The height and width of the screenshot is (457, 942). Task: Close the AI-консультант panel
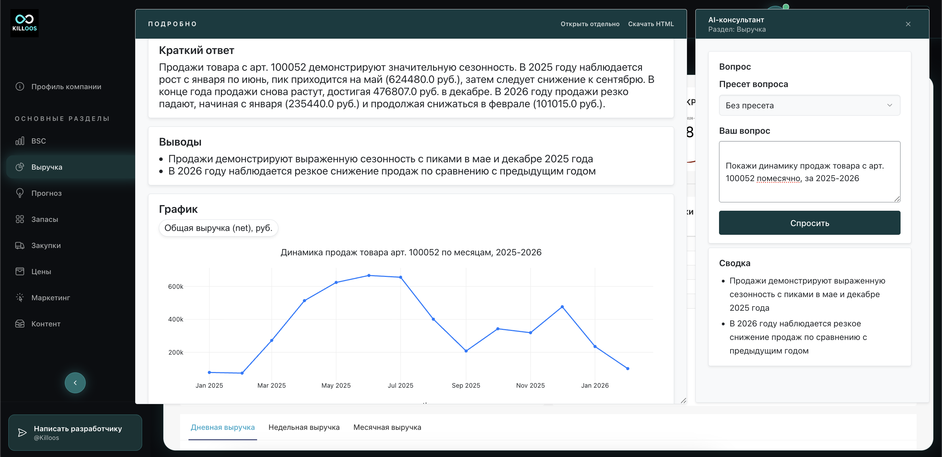point(908,24)
